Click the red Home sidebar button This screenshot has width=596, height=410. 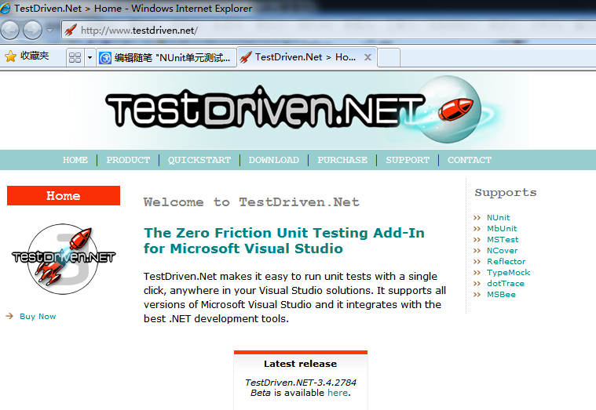[64, 195]
